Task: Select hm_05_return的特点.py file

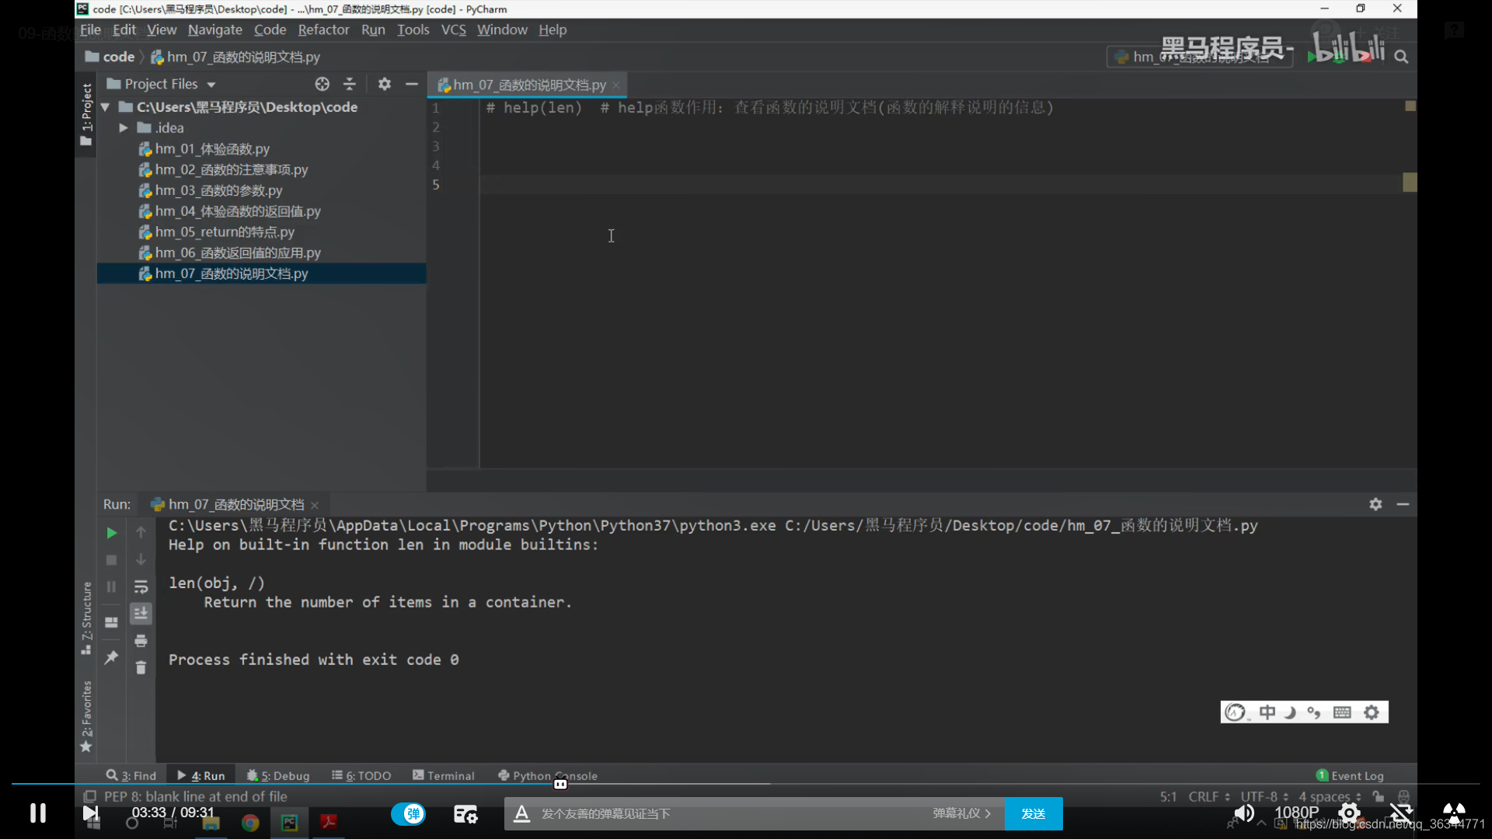Action: [x=225, y=232]
